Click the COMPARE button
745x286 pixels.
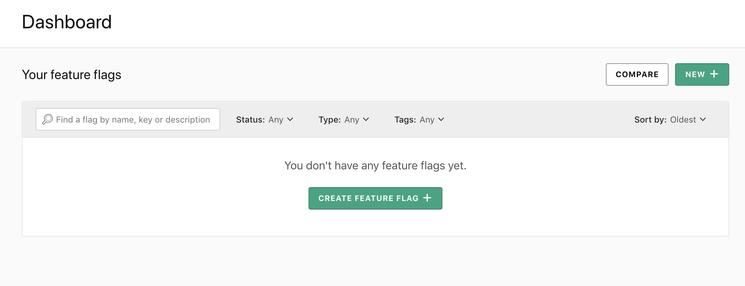pos(637,74)
